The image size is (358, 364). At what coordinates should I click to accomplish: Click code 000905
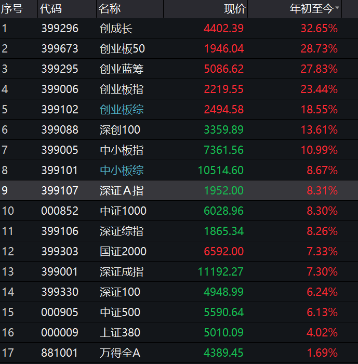[x=60, y=312]
